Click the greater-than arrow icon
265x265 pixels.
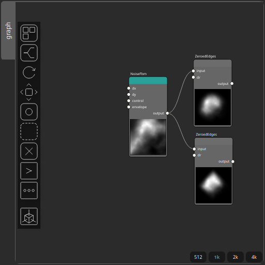click(29, 171)
